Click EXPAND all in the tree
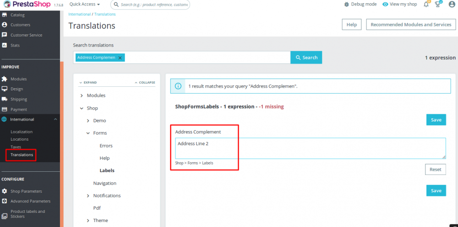 click(88, 83)
